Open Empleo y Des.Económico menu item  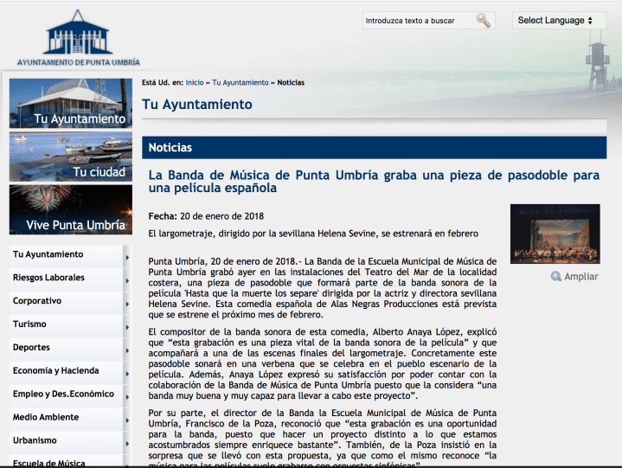63,394
